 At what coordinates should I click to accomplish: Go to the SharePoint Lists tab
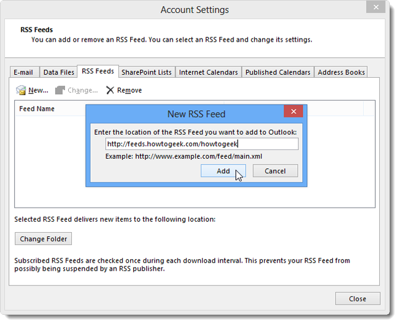147,72
